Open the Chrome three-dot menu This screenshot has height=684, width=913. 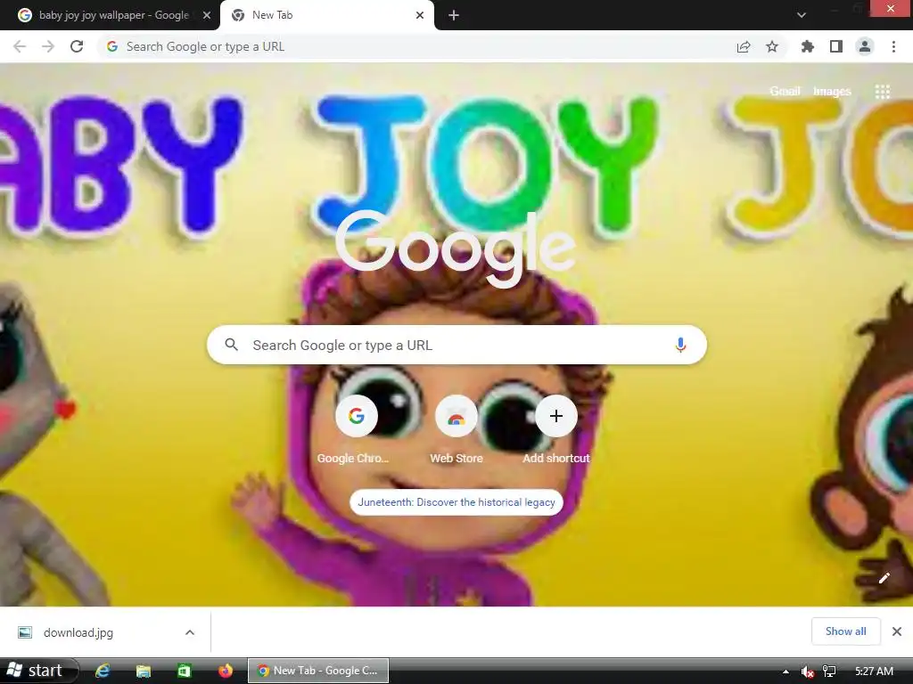pyautogui.click(x=893, y=46)
